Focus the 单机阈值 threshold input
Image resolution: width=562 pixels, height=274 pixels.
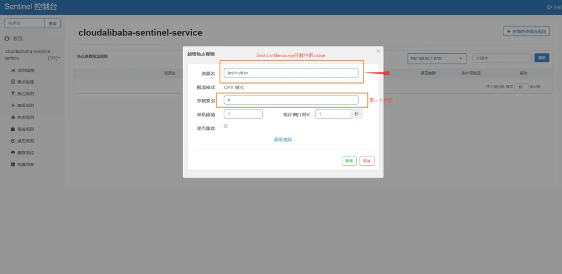point(243,114)
